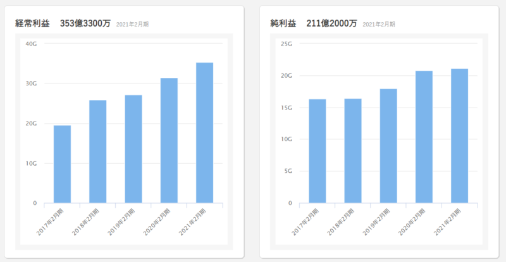Click the 353億3300万 value
Viewport: 506px width, 262px height.
click(x=85, y=23)
